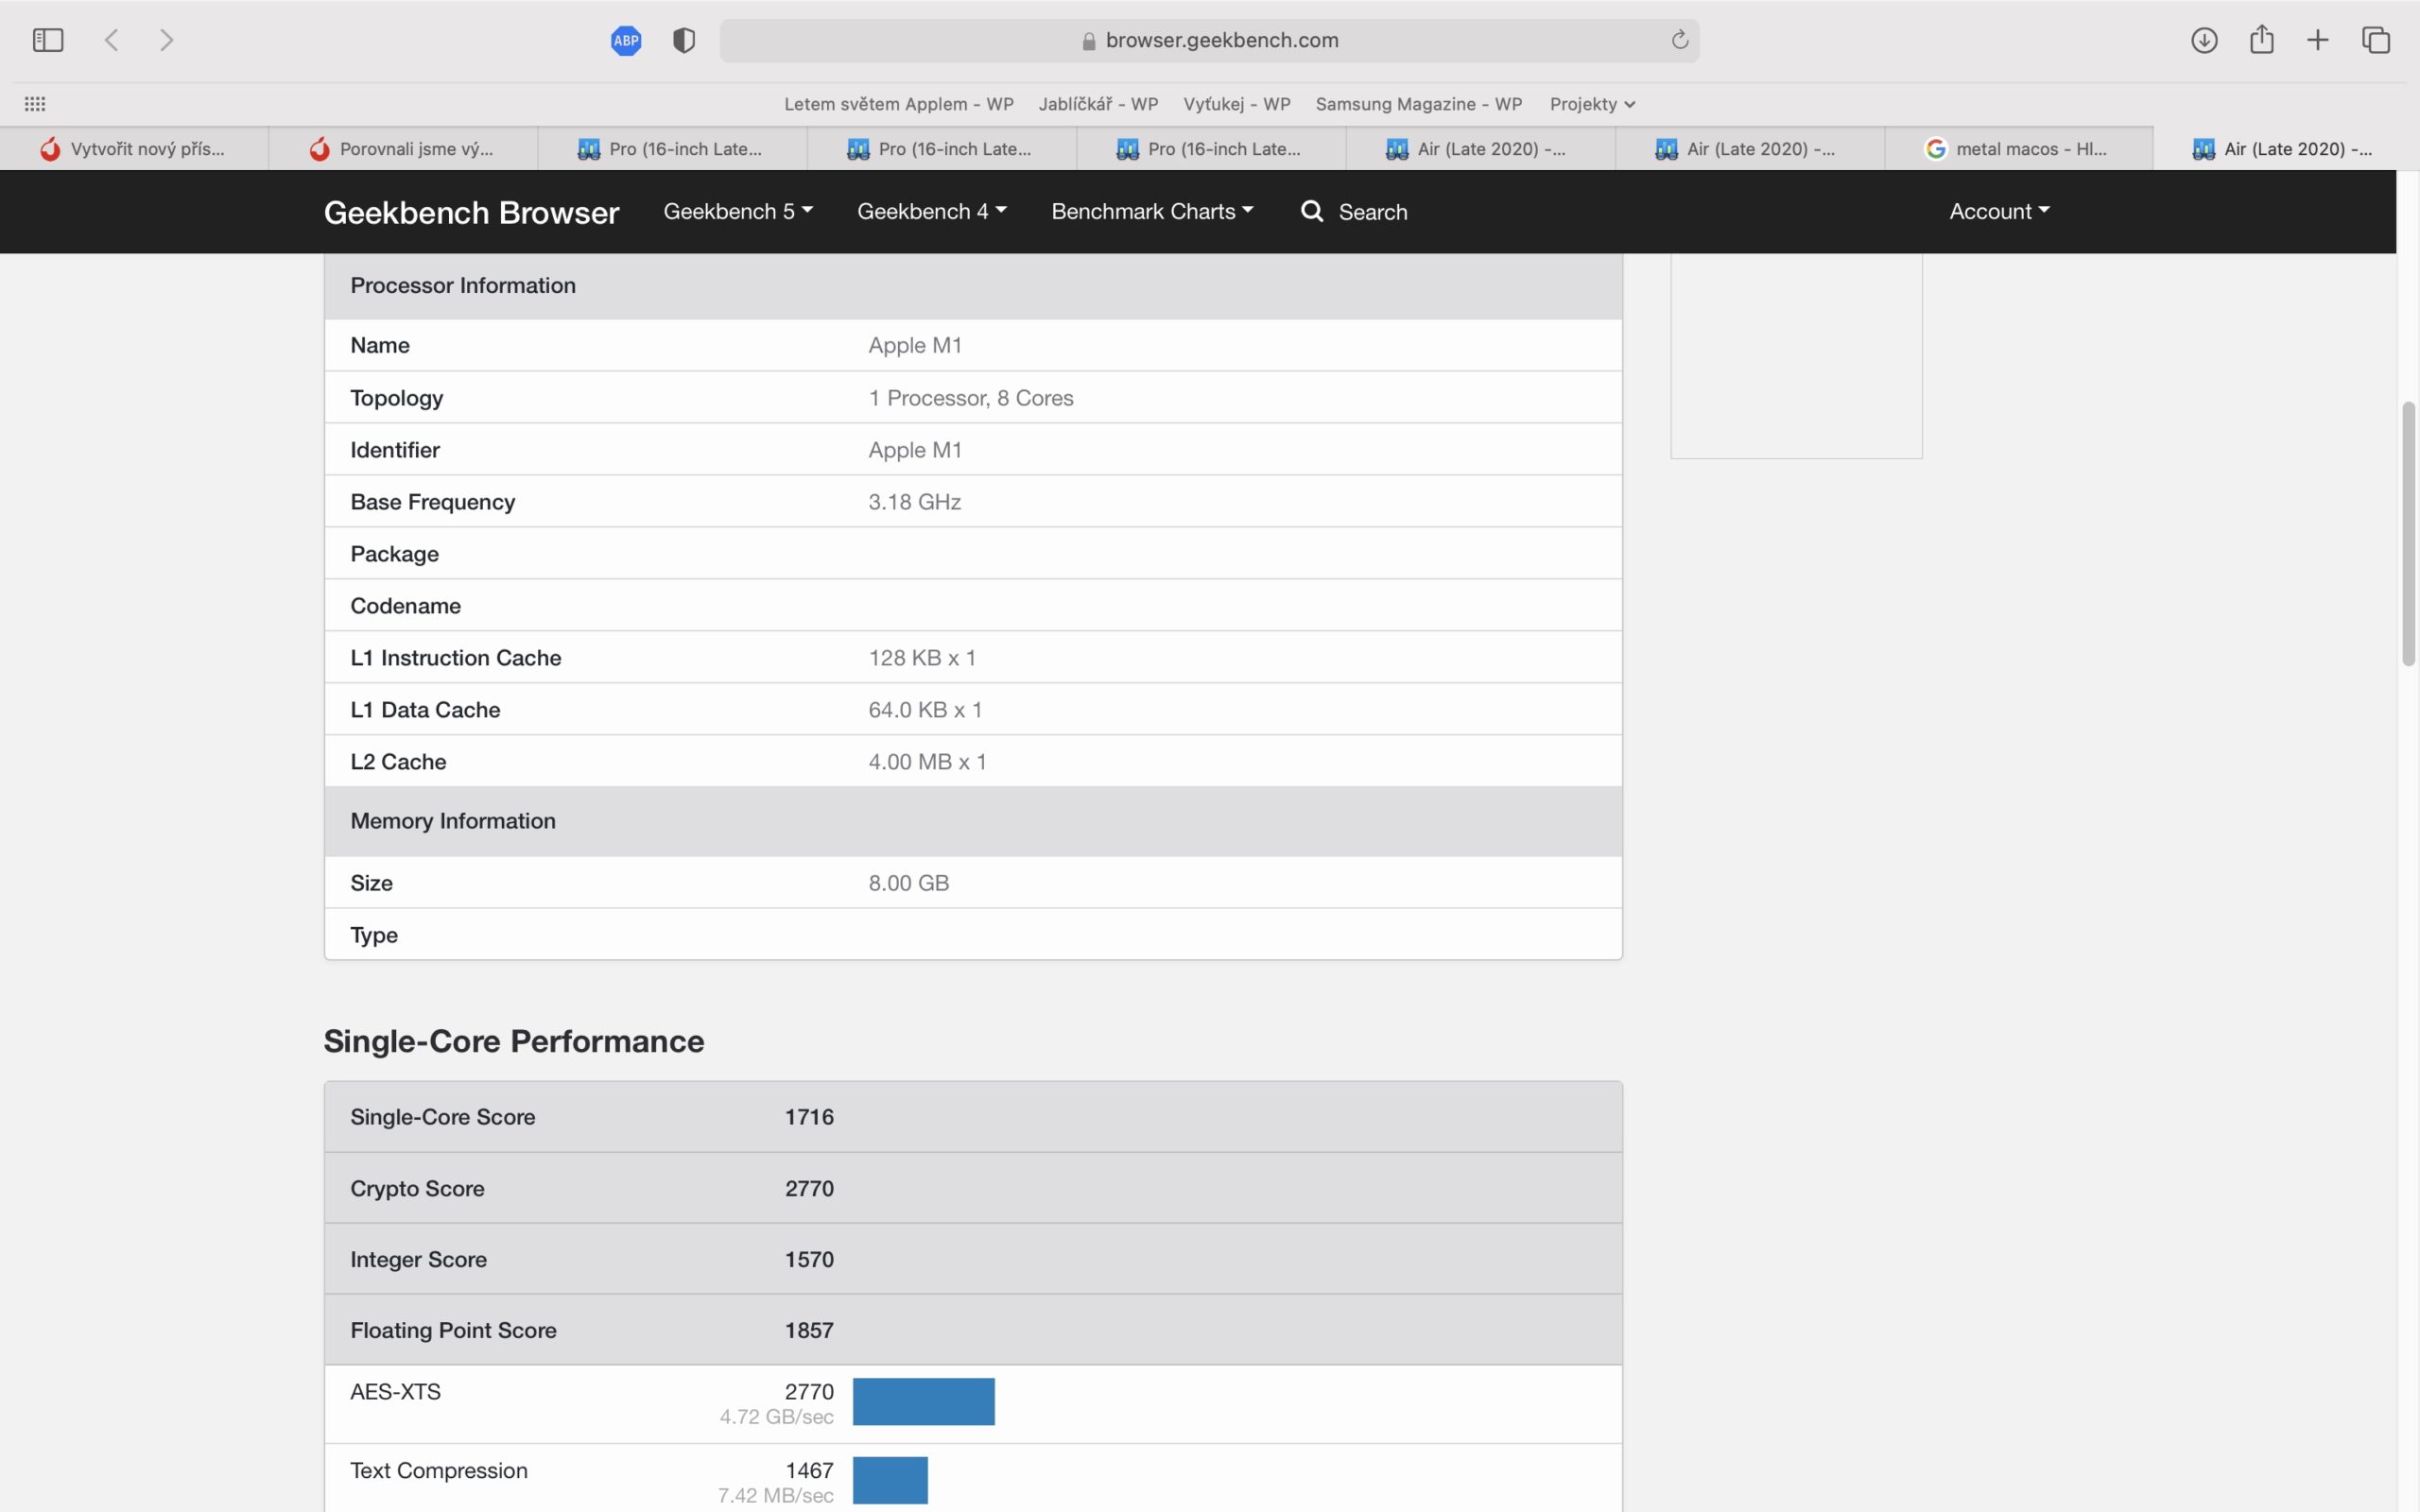Click the '64.0 KB x 1' cache value
The image size is (2420, 1512).
924,710
